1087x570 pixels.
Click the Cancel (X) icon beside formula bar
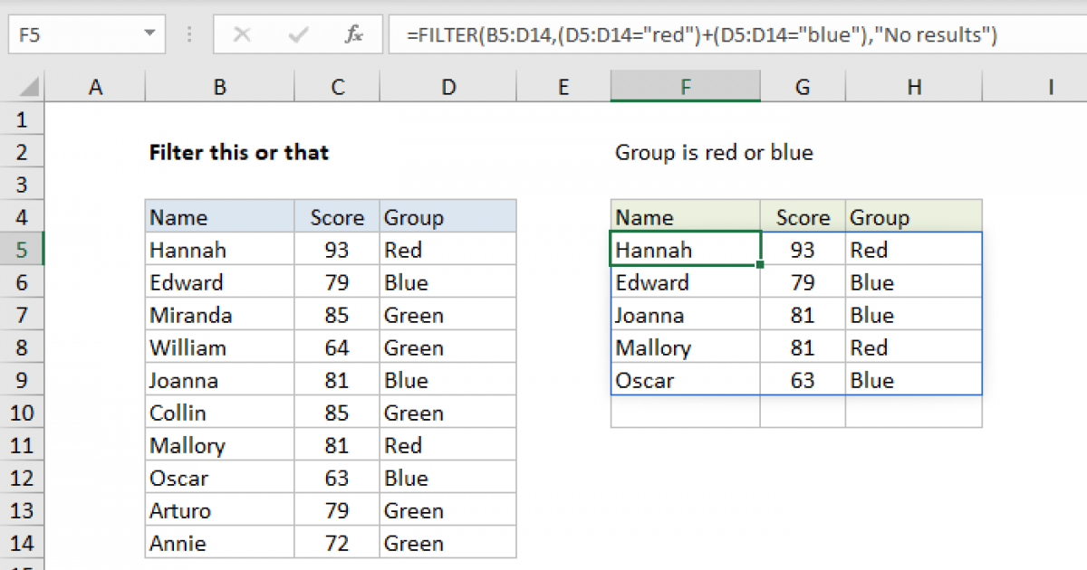point(243,34)
